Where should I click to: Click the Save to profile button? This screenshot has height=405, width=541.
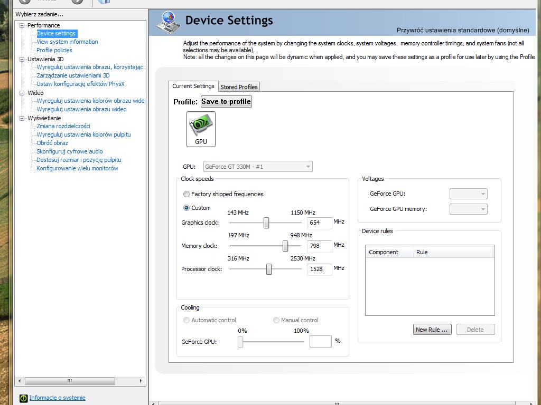(226, 101)
